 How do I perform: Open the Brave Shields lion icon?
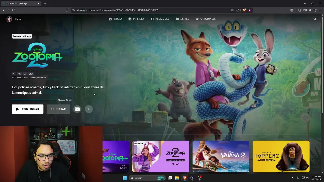244,10
